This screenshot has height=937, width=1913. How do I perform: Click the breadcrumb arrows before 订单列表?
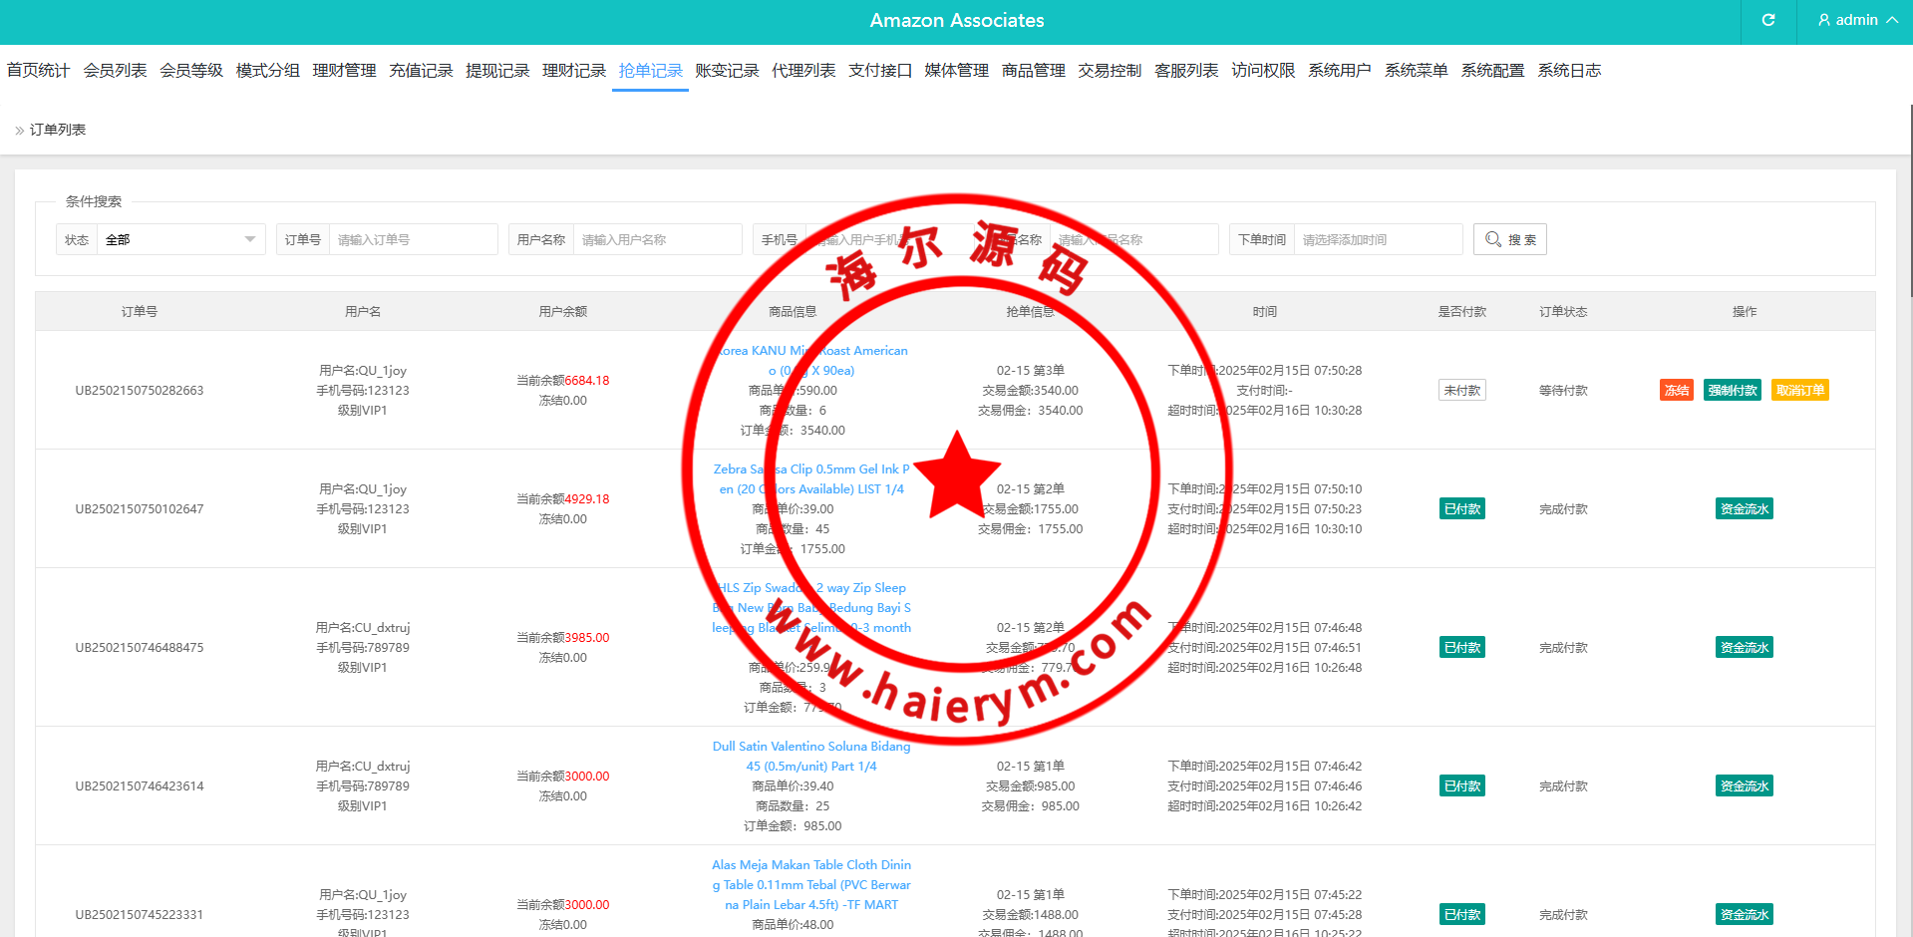19,131
